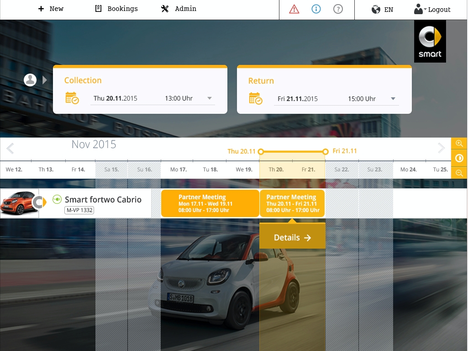Click the Fri 21.11 range end handle
Viewport: 468px width, 351px height.
click(326, 151)
